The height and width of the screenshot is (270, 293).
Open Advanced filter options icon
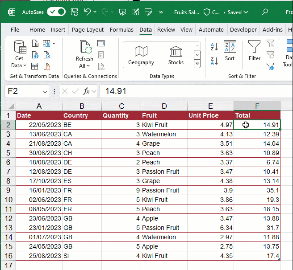point(270,66)
